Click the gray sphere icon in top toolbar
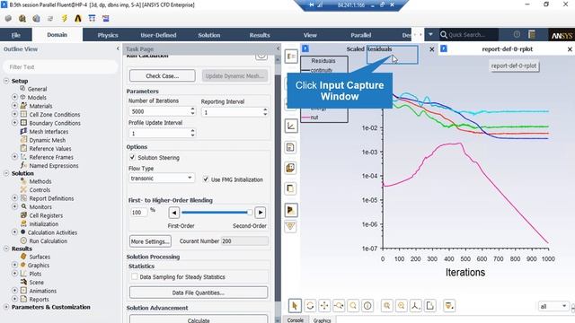Screen dimensions: 575x323 click(x=8, y=18)
